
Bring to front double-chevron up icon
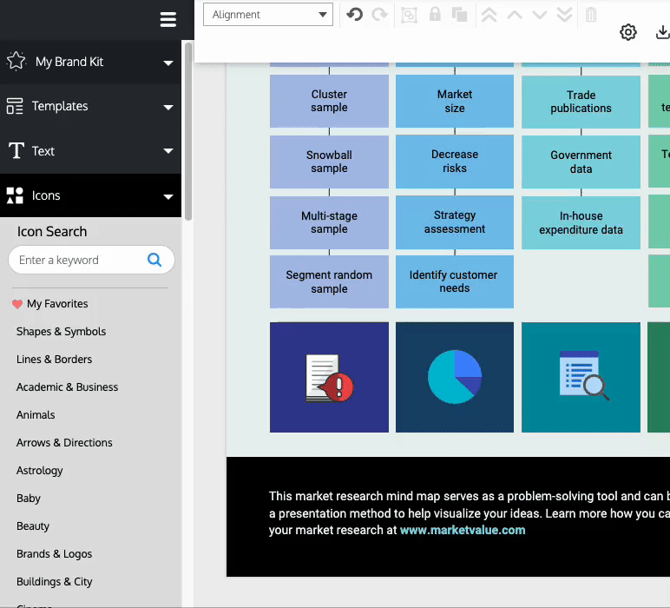[489, 15]
